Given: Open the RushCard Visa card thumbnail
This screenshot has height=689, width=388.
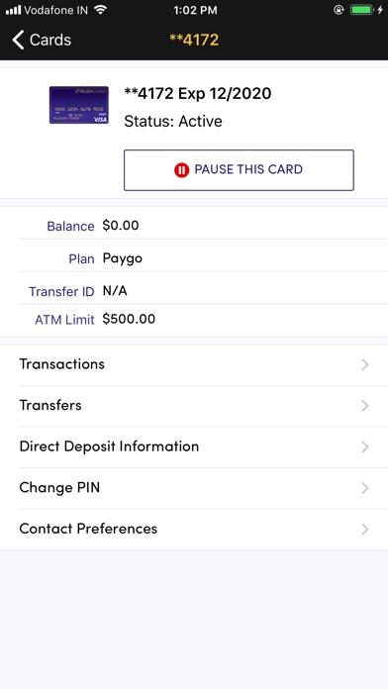Looking at the screenshot, I should [x=78, y=105].
